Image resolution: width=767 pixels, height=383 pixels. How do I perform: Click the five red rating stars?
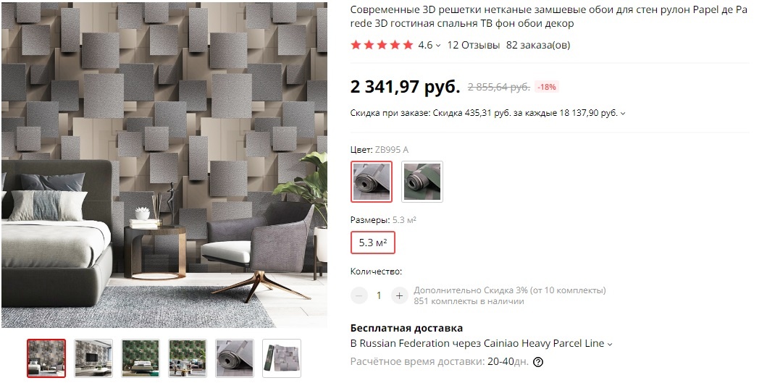pos(382,46)
